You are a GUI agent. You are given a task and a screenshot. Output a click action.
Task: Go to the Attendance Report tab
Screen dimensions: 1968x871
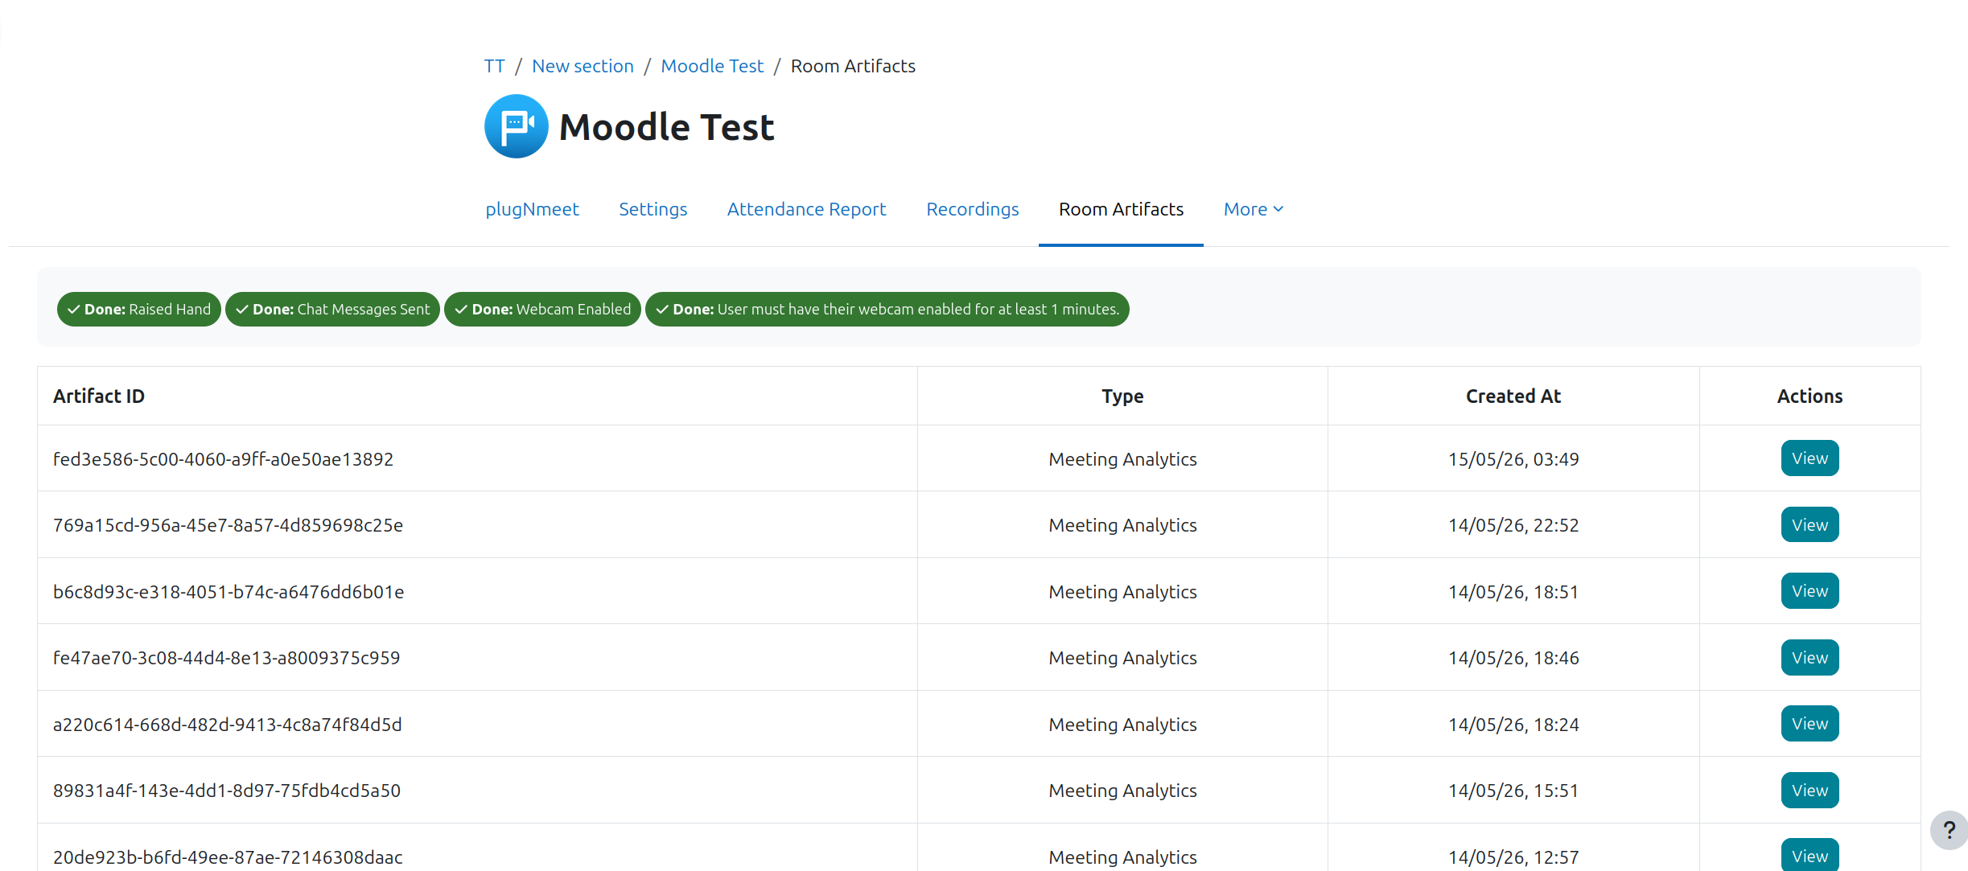click(806, 209)
